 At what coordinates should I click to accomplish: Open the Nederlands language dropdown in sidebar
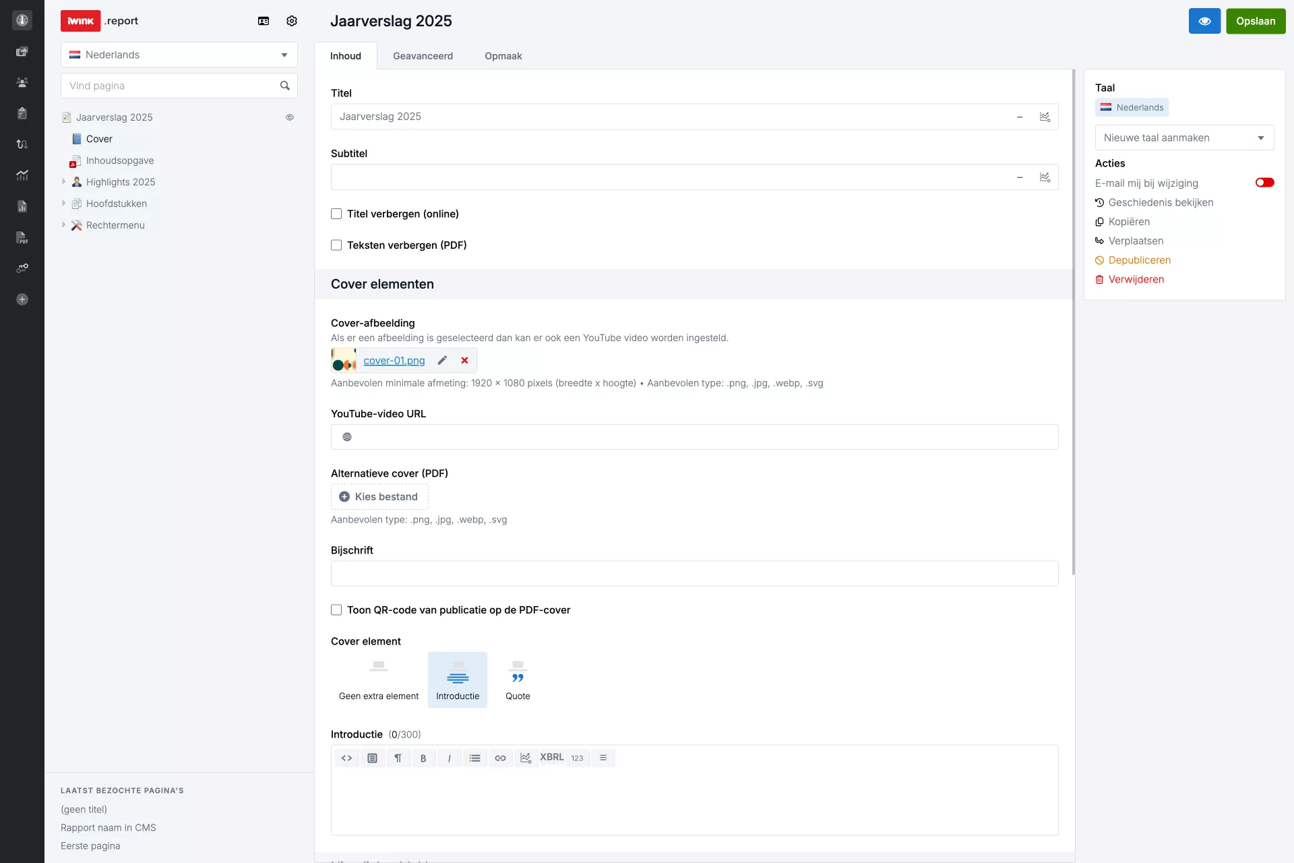point(179,55)
